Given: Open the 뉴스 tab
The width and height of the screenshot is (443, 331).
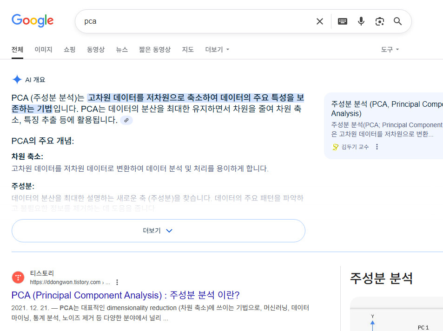Looking at the screenshot, I should tap(122, 50).
